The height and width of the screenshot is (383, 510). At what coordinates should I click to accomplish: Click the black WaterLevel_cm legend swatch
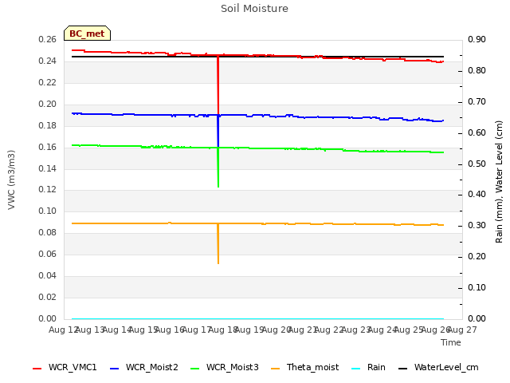[402, 369]
